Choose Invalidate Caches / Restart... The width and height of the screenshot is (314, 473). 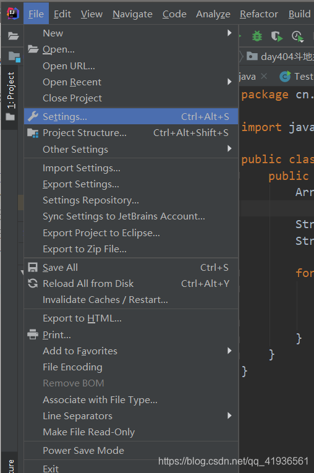pos(131,299)
